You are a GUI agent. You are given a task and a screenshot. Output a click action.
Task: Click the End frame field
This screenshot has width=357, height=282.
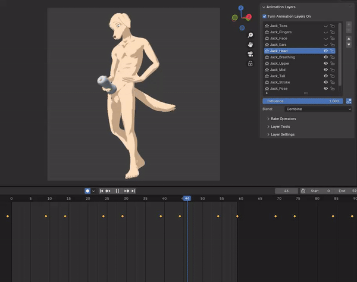coord(345,191)
